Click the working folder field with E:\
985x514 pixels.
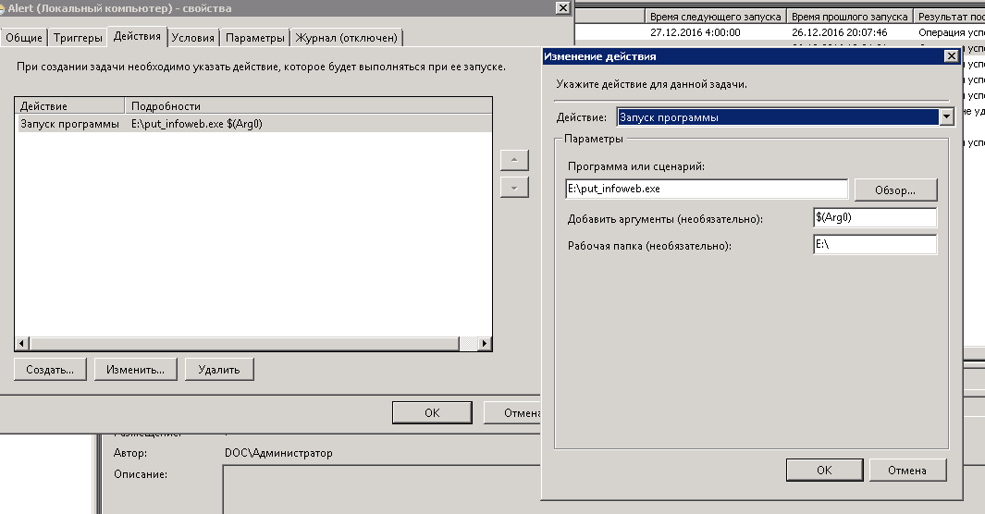pos(874,245)
